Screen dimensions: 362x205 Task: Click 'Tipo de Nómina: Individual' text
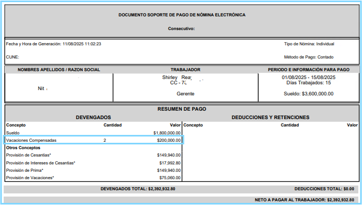(309, 44)
